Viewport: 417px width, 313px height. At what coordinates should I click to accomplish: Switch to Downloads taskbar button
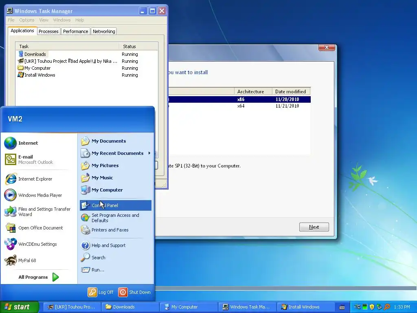coord(130,307)
